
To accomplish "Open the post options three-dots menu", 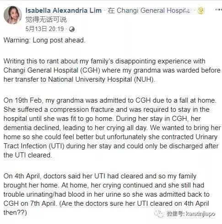I will tap(218, 10).
